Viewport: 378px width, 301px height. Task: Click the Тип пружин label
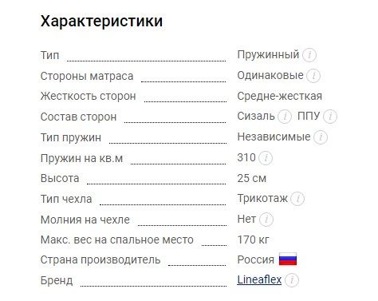[x=71, y=137]
